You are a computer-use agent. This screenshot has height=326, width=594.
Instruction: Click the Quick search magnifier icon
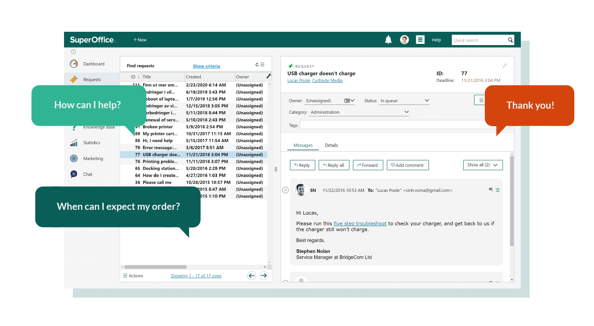[x=510, y=40]
